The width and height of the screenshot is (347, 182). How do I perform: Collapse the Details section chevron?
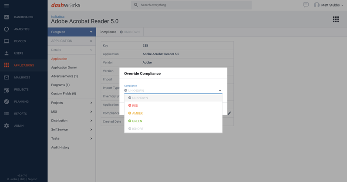tap(91, 50)
